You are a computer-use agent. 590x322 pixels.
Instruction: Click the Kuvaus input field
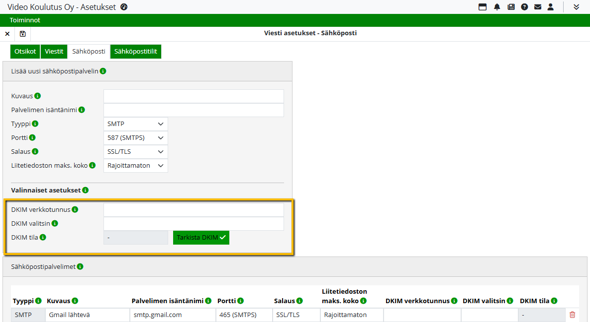pos(194,96)
